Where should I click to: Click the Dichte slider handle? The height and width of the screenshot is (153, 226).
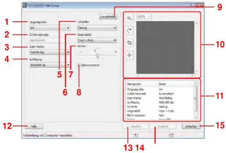(x=98, y=56)
